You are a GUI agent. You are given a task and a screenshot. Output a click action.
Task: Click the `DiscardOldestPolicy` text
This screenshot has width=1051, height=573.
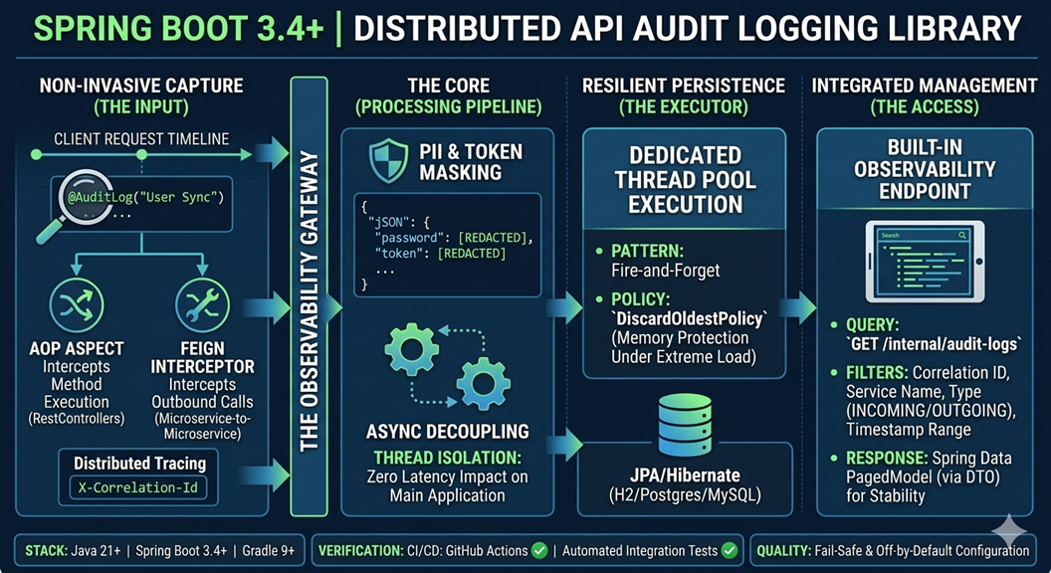point(689,318)
